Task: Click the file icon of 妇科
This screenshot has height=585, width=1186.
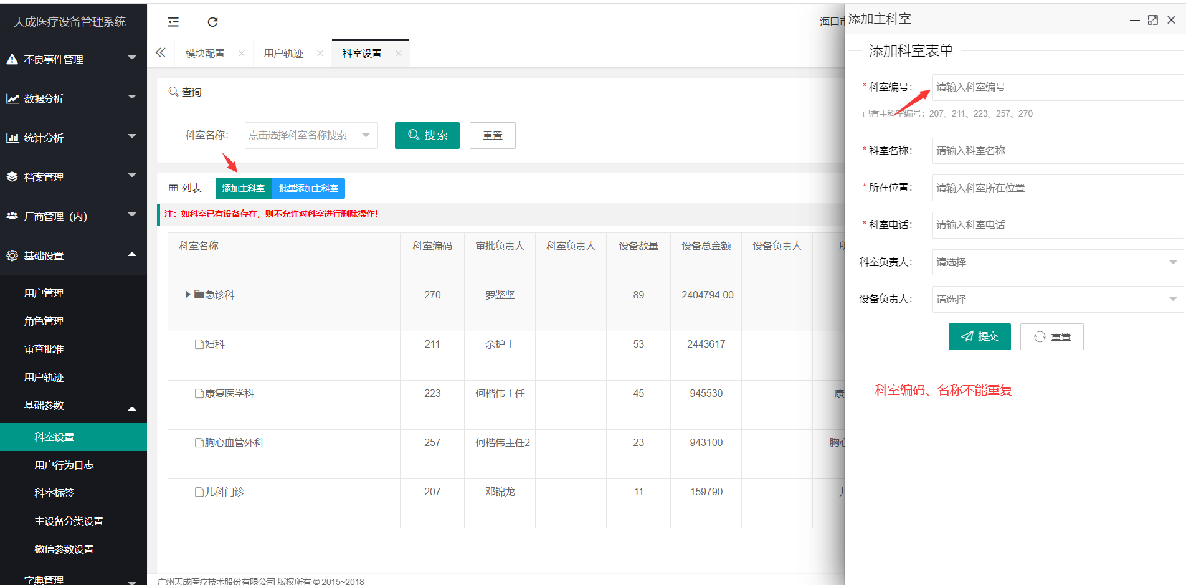Action: tap(199, 344)
